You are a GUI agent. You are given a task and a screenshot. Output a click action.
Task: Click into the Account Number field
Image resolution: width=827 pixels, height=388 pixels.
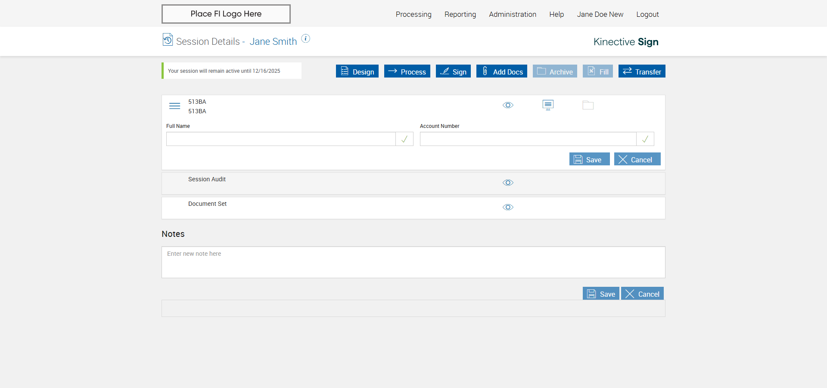(x=528, y=139)
